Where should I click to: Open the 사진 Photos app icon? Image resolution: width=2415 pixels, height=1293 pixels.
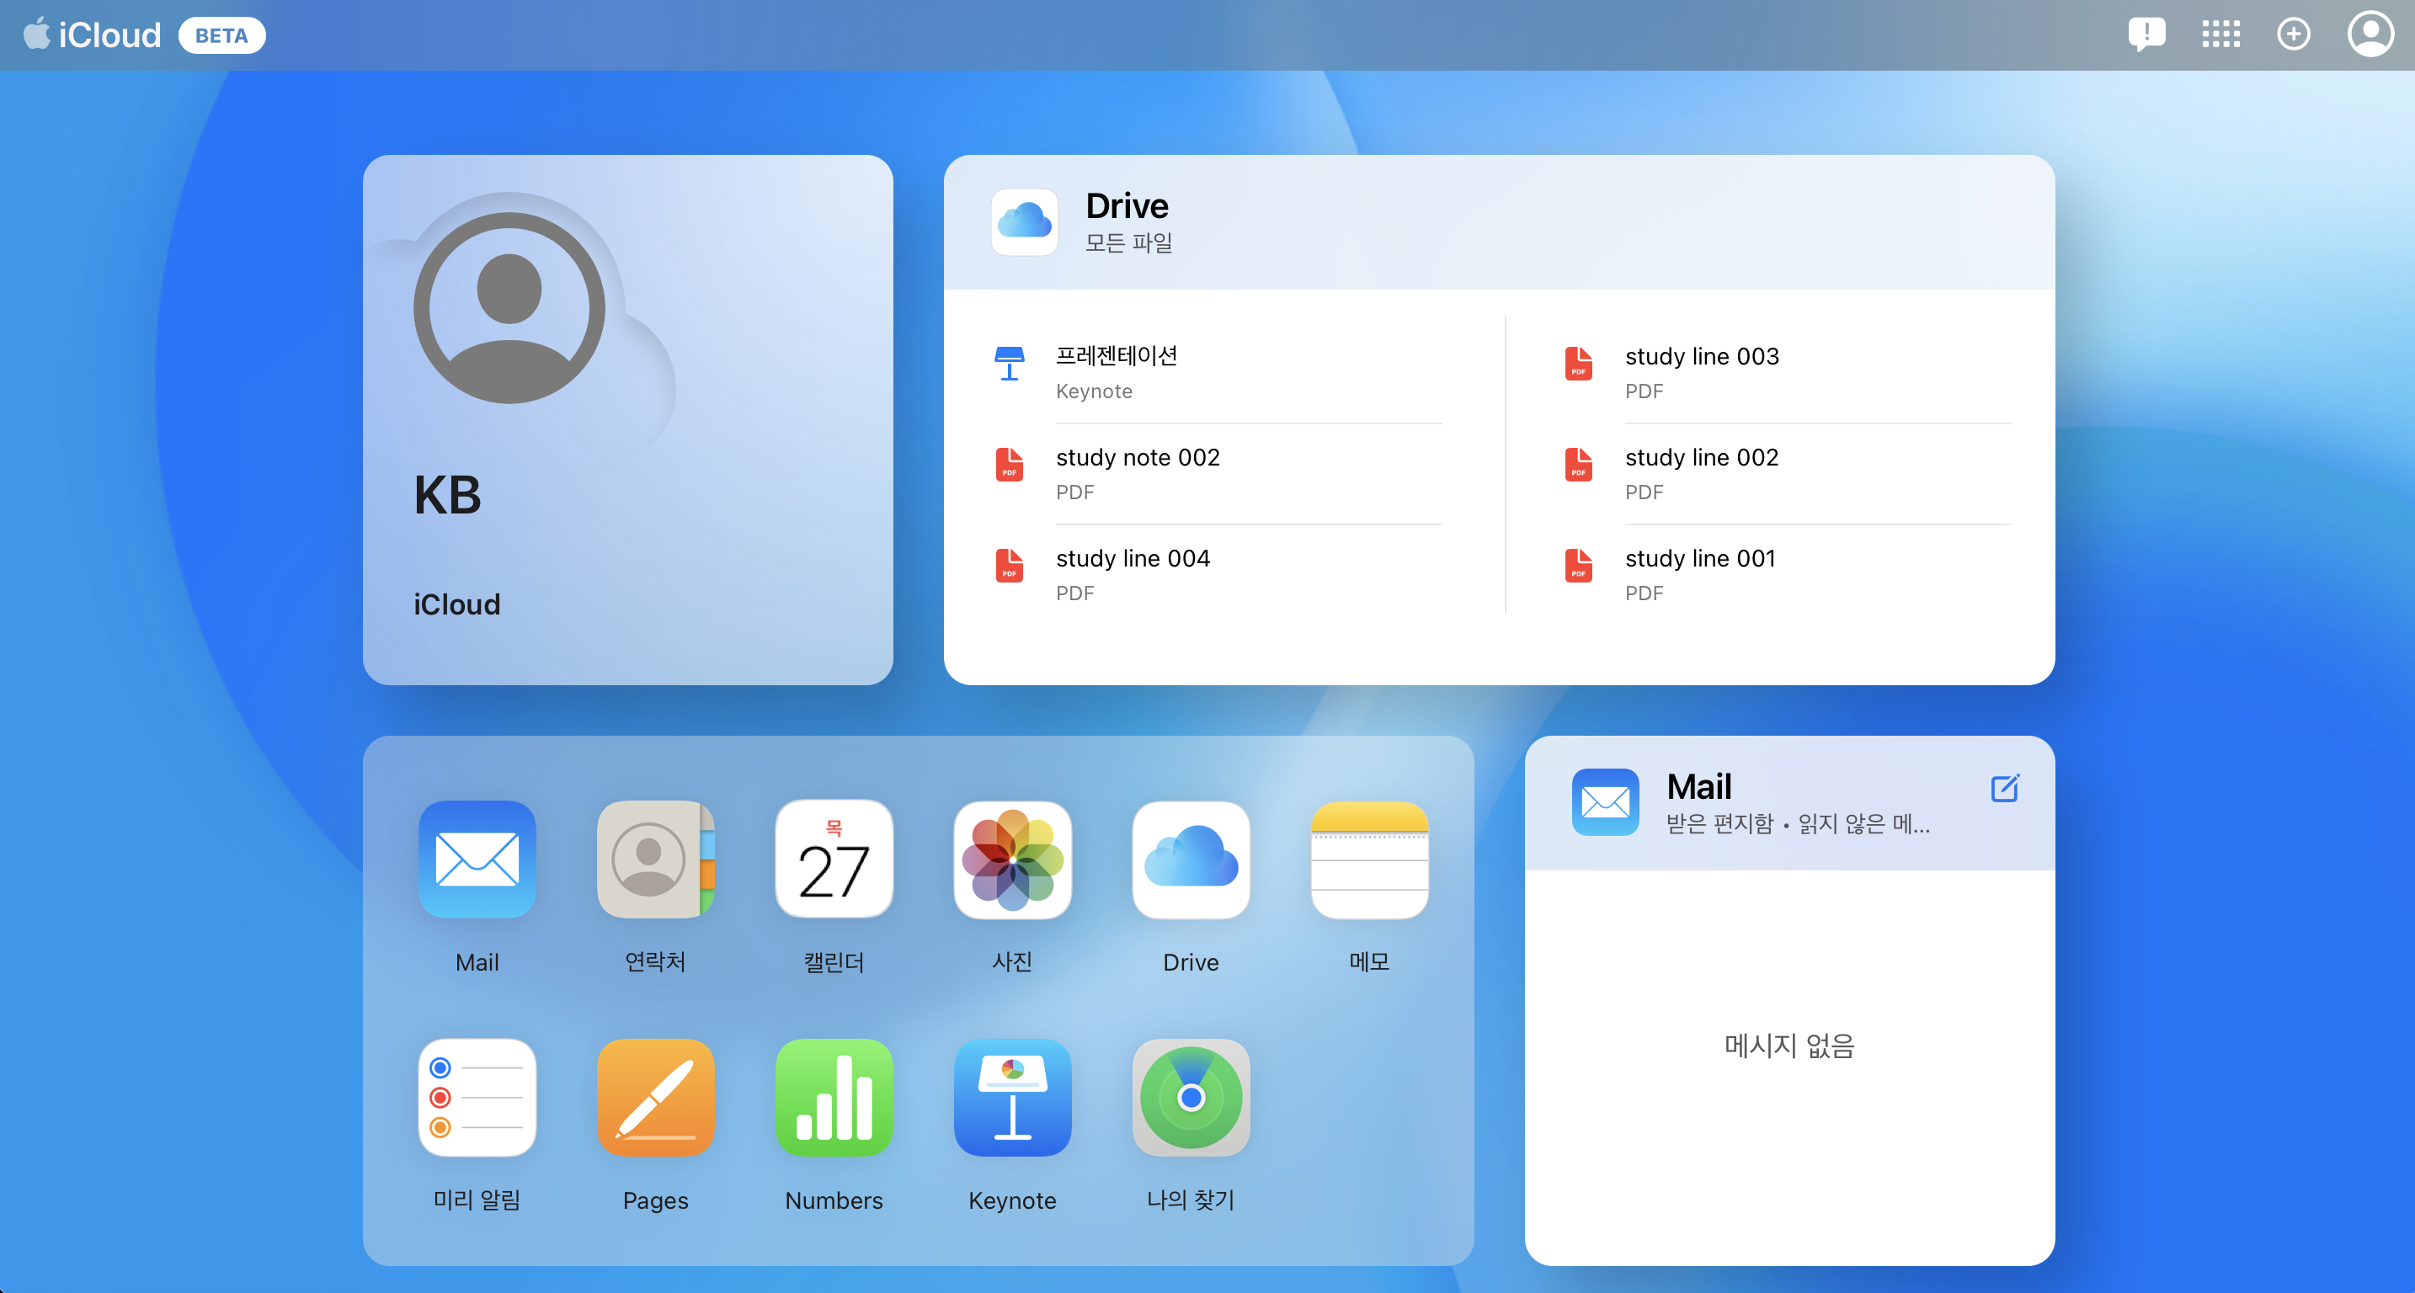[1012, 859]
